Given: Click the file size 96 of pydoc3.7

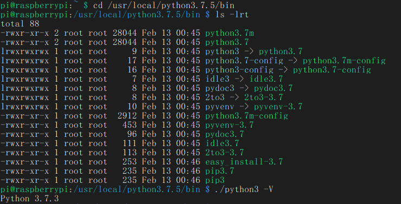Looking at the screenshot, I should 132,134.
